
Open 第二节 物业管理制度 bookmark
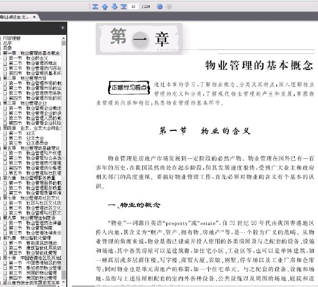(30, 228)
